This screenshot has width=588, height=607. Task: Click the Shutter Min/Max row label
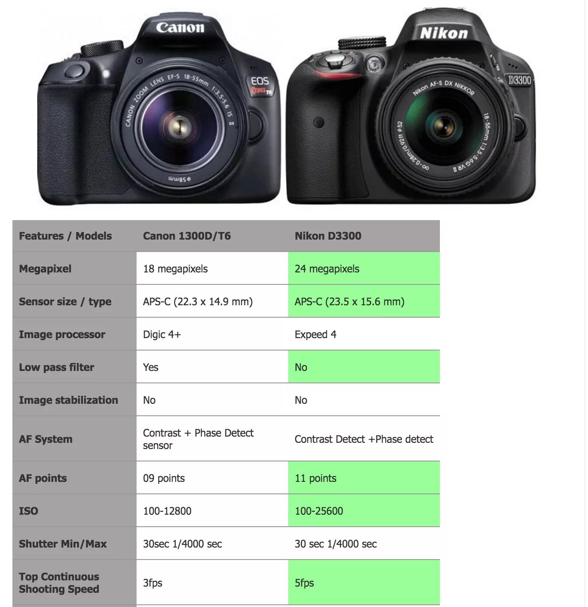tap(74, 544)
